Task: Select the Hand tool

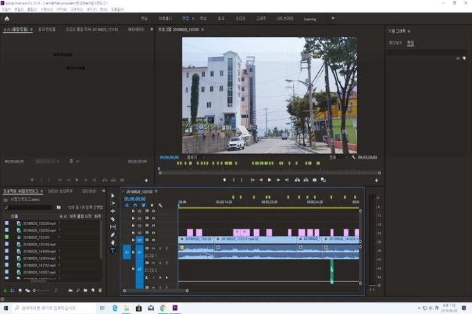Action: [113, 242]
